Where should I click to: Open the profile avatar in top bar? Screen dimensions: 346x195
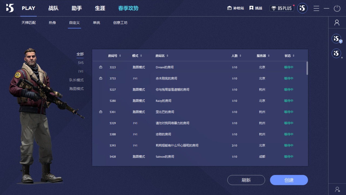tap(302, 8)
